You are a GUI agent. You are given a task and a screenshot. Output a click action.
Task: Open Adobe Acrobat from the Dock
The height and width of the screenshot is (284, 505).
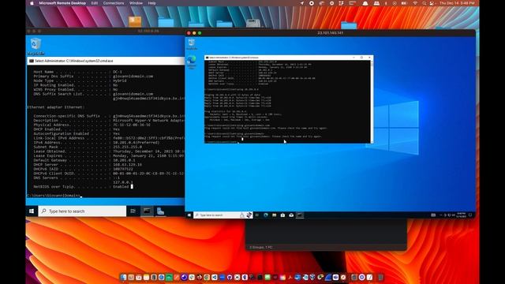[290, 277]
